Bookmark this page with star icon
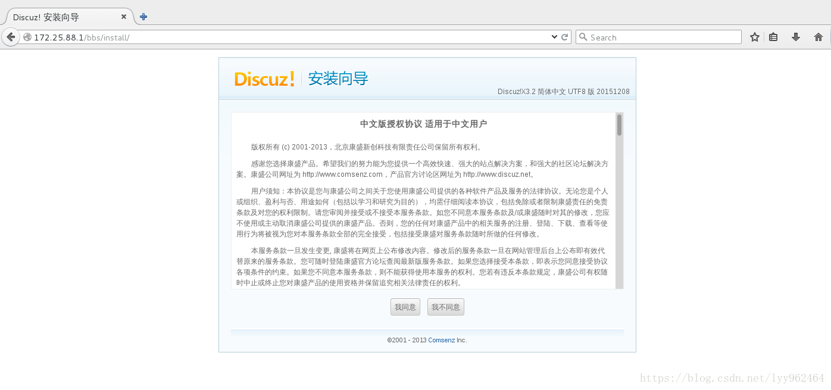The image size is (831, 390). click(755, 37)
